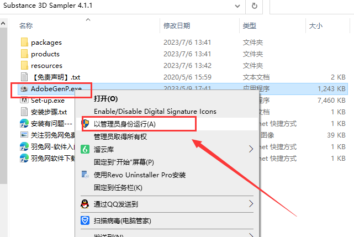
Task: Select the 【免责声明】.txt file icon
Action: pyautogui.click(x=24, y=77)
